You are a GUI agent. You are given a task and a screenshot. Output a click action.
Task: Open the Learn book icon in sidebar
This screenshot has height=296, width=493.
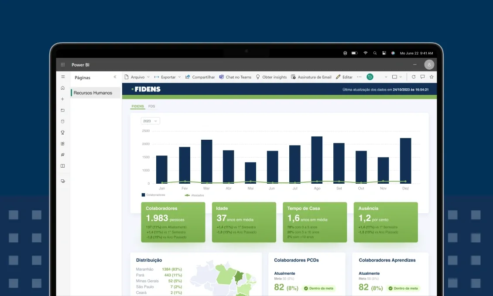[62, 166]
